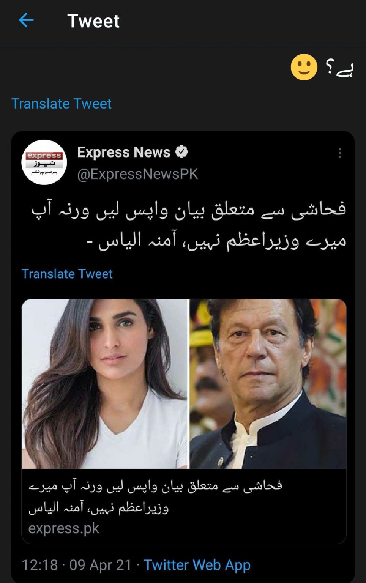View the photo of the woman in a white shirt
Viewport: 366px width, 583px height.
(x=105, y=384)
